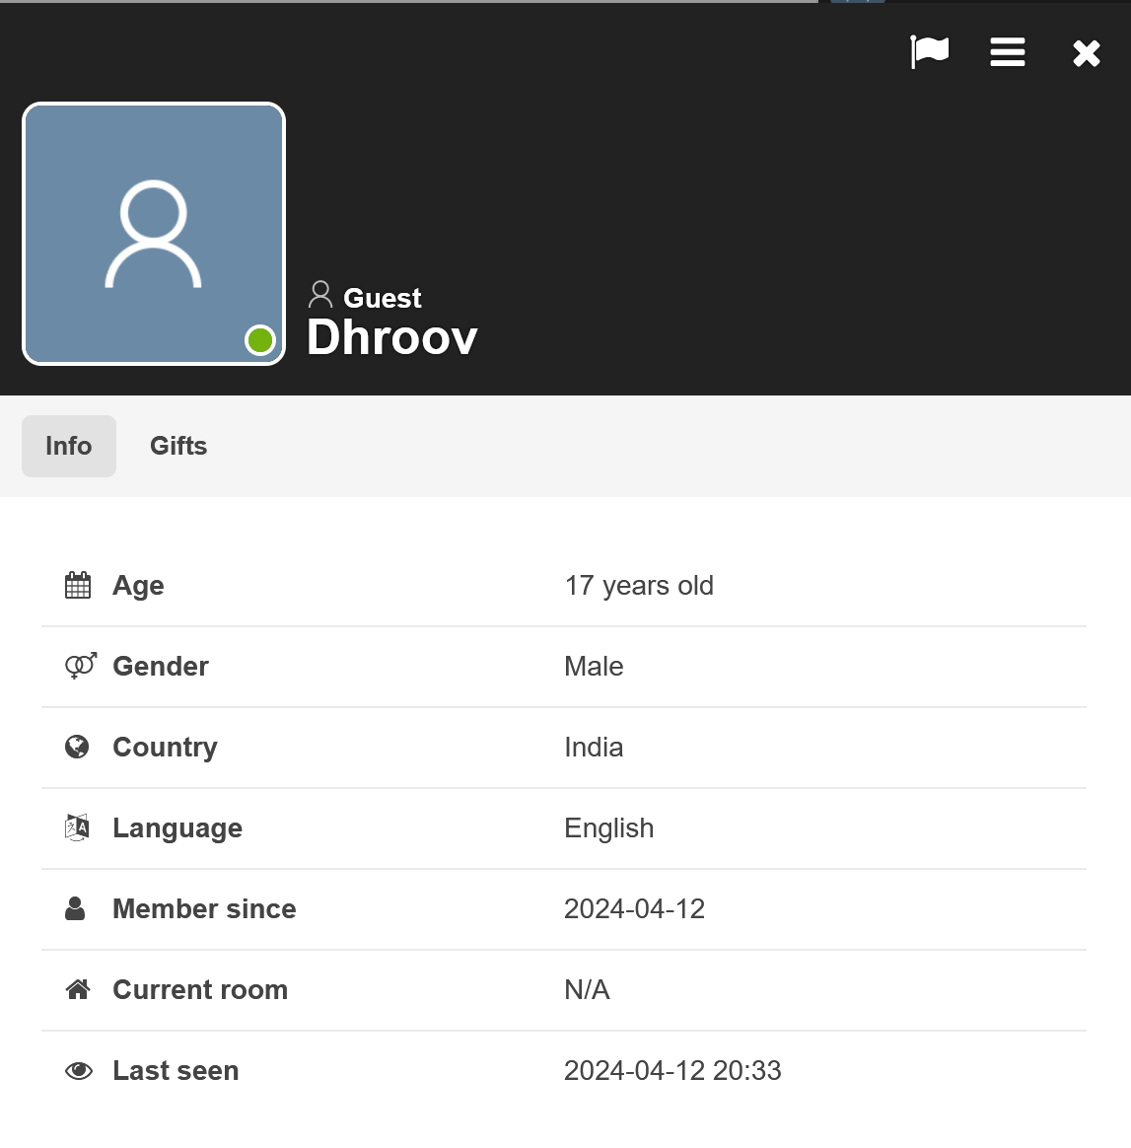Click the India country value
Screen dimensions: 1131x1148
(594, 748)
